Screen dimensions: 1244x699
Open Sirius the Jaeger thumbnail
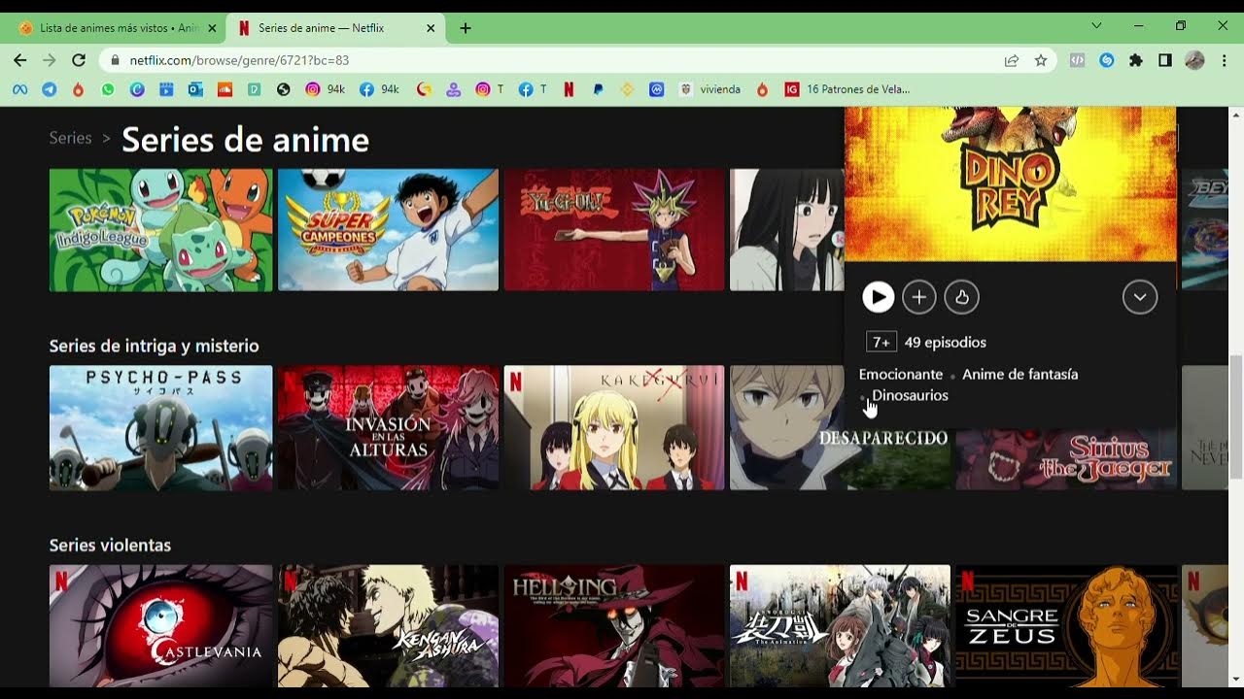[x=1066, y=460]
